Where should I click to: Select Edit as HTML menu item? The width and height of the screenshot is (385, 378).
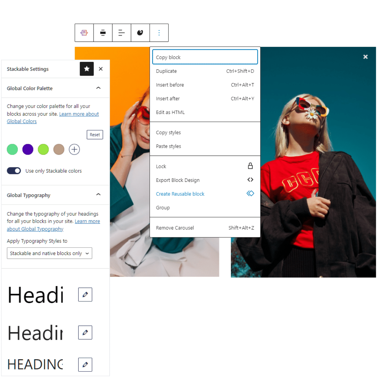205,112
